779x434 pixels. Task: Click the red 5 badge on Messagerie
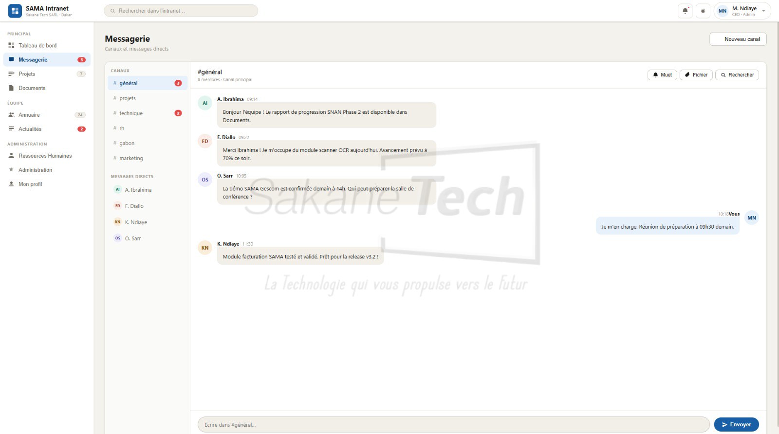[81, 60]
